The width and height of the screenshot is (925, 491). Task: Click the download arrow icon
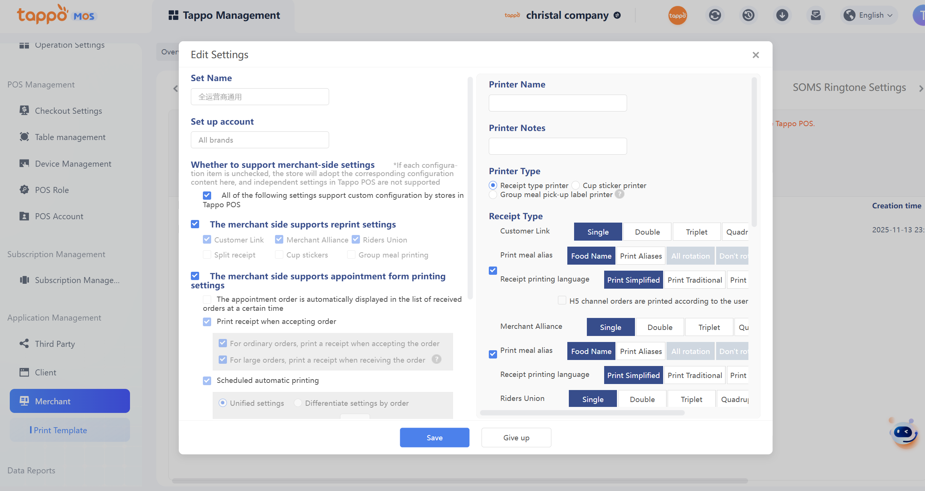tap(782, 15)
